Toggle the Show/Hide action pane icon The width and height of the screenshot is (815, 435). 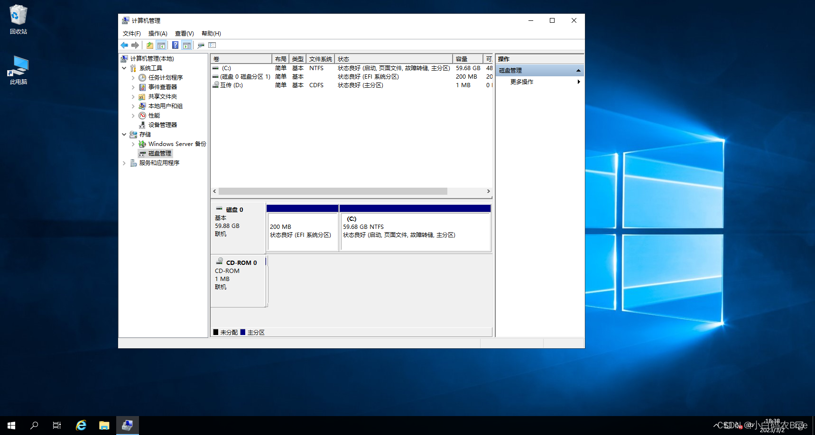(187, 45)
